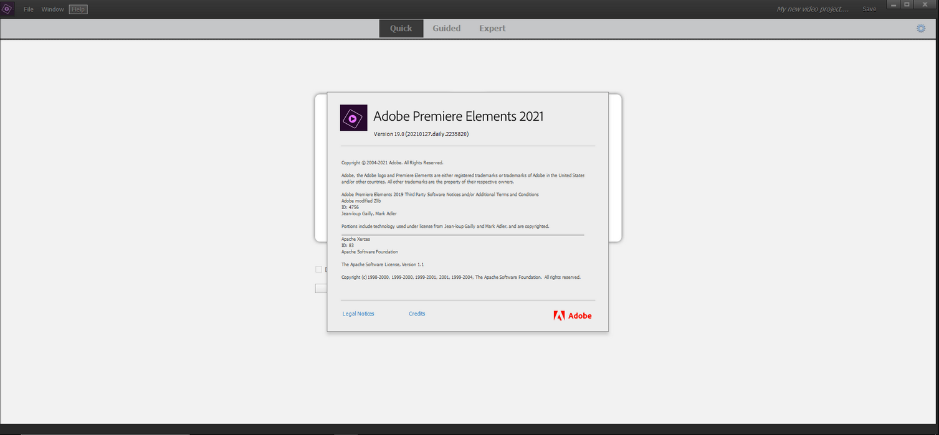Click the 'ID: 4756' line
This screenshot has height=435, width=939.
coord(351,207)
